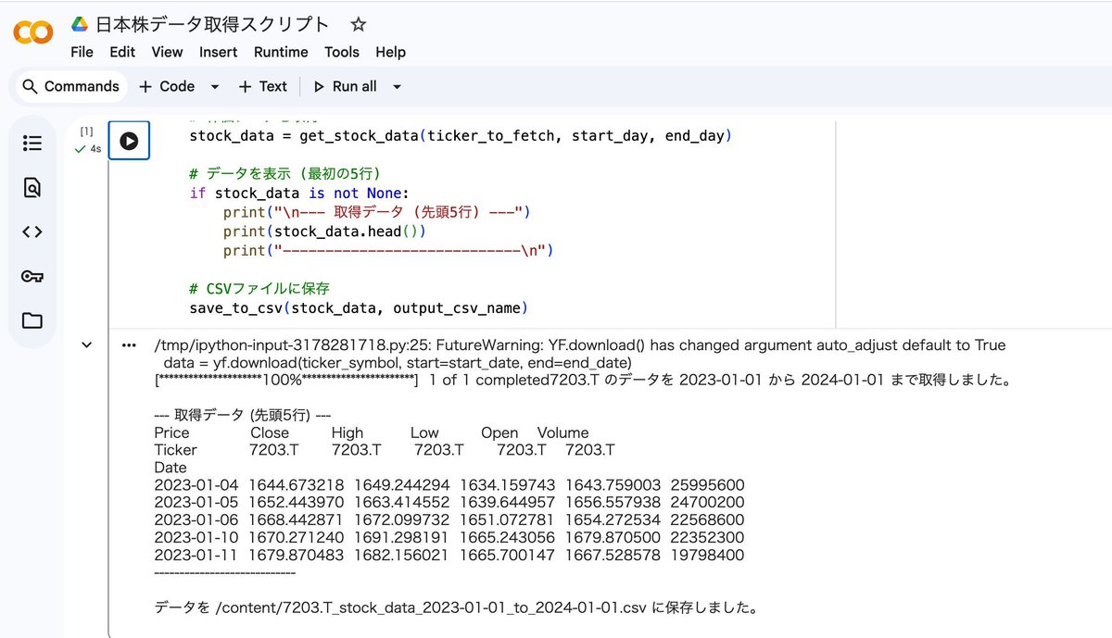The width and height of the screenshot is (1112, 638).
Task: Click the get_stock_data code line
Action: pos(461,136)
